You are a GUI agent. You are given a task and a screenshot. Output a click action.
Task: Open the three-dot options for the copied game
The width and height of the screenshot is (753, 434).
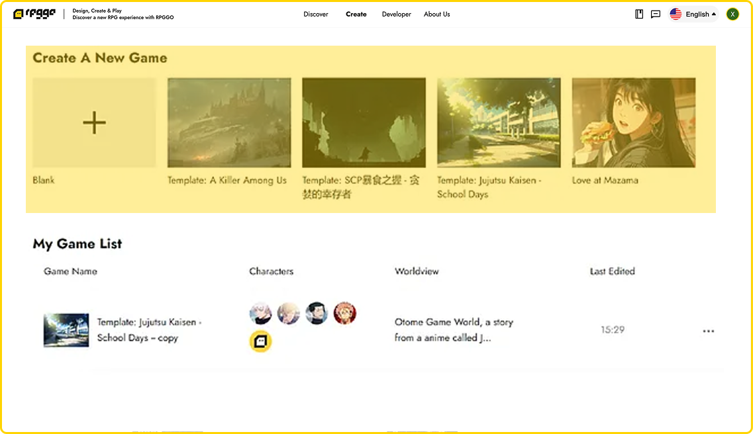708,331
